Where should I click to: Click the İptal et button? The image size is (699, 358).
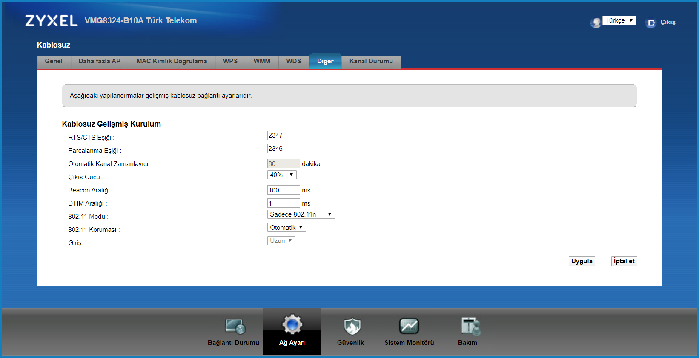(624, 261)
